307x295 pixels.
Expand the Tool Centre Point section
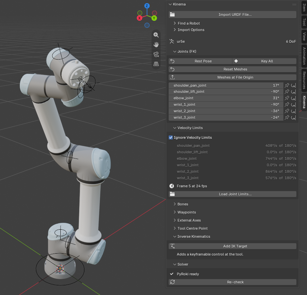(175, 228)
